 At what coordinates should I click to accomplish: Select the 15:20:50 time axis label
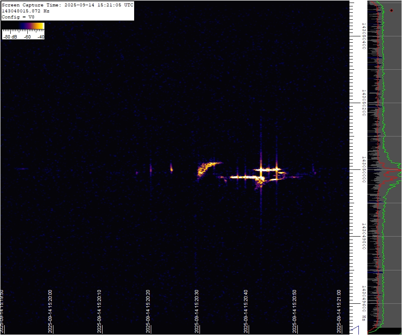[x=295, y=311]
